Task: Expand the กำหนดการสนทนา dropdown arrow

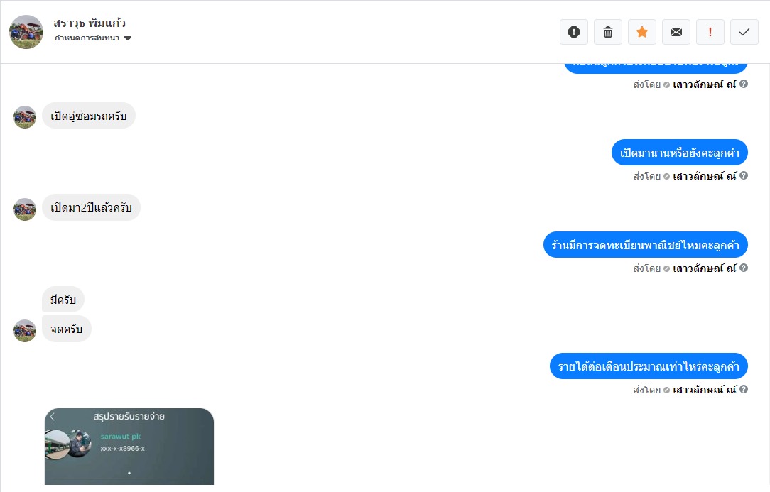Action: (x=128, y=38)
